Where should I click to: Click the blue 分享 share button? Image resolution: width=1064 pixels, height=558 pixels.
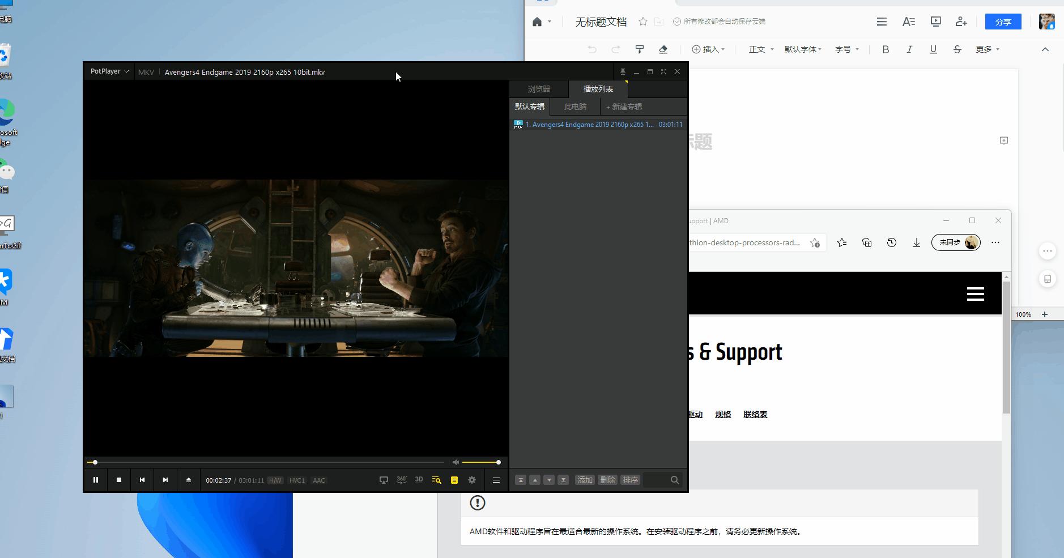click(1003, 22)
